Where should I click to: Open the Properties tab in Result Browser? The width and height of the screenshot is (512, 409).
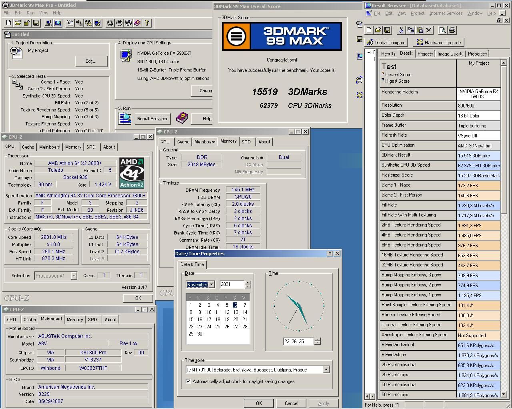click(477, 54)
